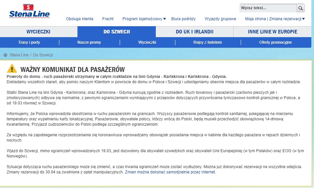Select Rejsy z hotelem menu item
The height and width of the screenshot is (190, 314).
point(208,42)
